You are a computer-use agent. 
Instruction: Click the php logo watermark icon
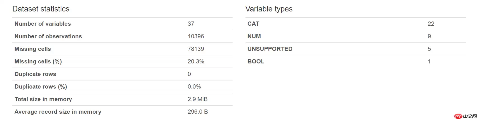(x=458, y=116)
